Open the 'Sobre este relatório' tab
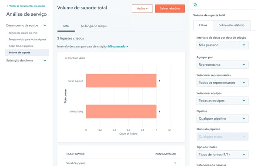This screenshot has height=166, width=261. coord(231,25)
